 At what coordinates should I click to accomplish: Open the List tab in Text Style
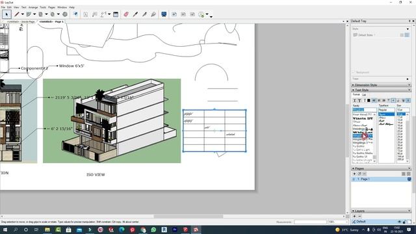click(x=364, y=95)
